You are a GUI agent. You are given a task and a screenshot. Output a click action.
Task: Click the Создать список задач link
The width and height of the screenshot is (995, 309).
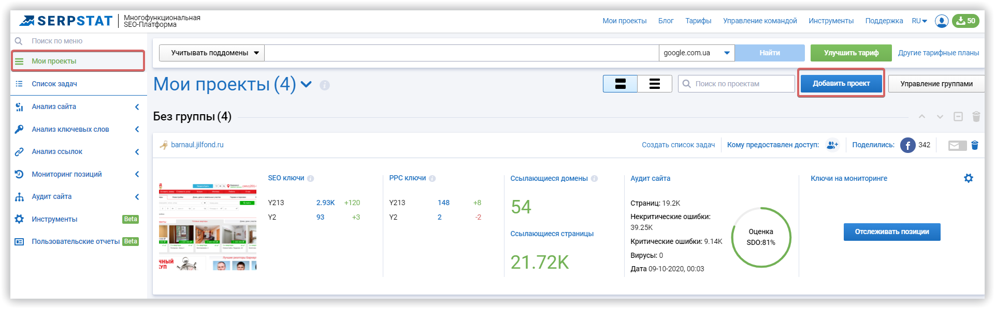tap(678, 145)
